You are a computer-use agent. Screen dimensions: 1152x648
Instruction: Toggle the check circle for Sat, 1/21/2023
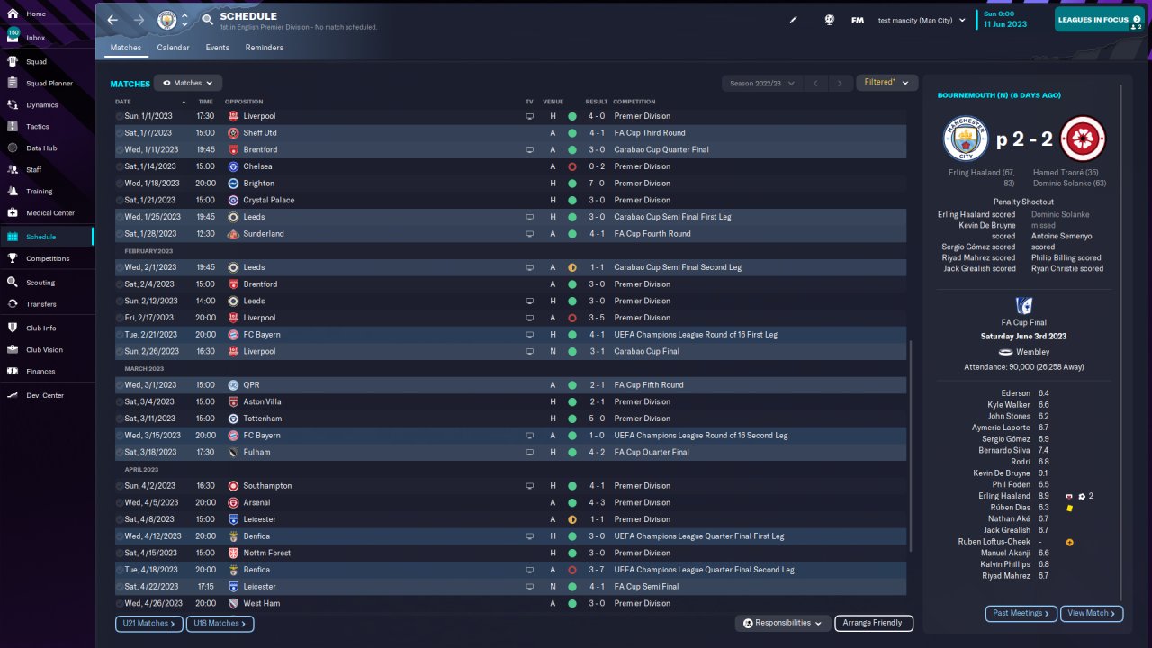(120, 200)
